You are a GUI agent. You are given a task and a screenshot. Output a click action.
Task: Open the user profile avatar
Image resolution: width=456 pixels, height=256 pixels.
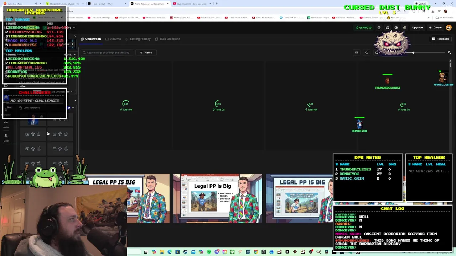coord(449,27)
